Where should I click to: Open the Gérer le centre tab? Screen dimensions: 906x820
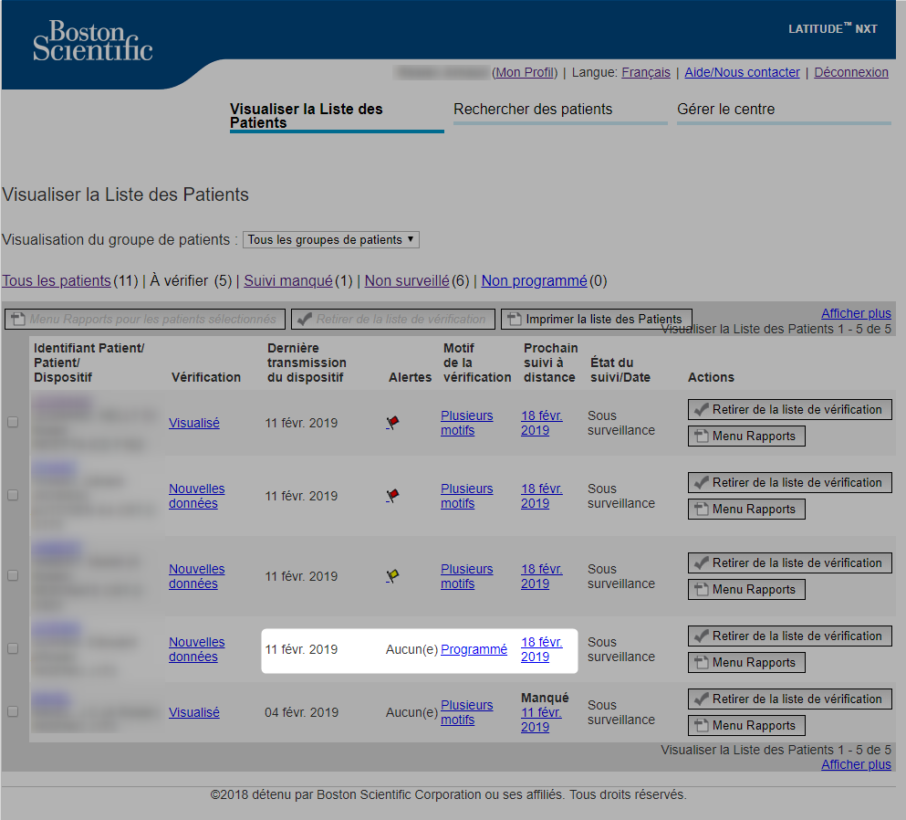point(725,110)
